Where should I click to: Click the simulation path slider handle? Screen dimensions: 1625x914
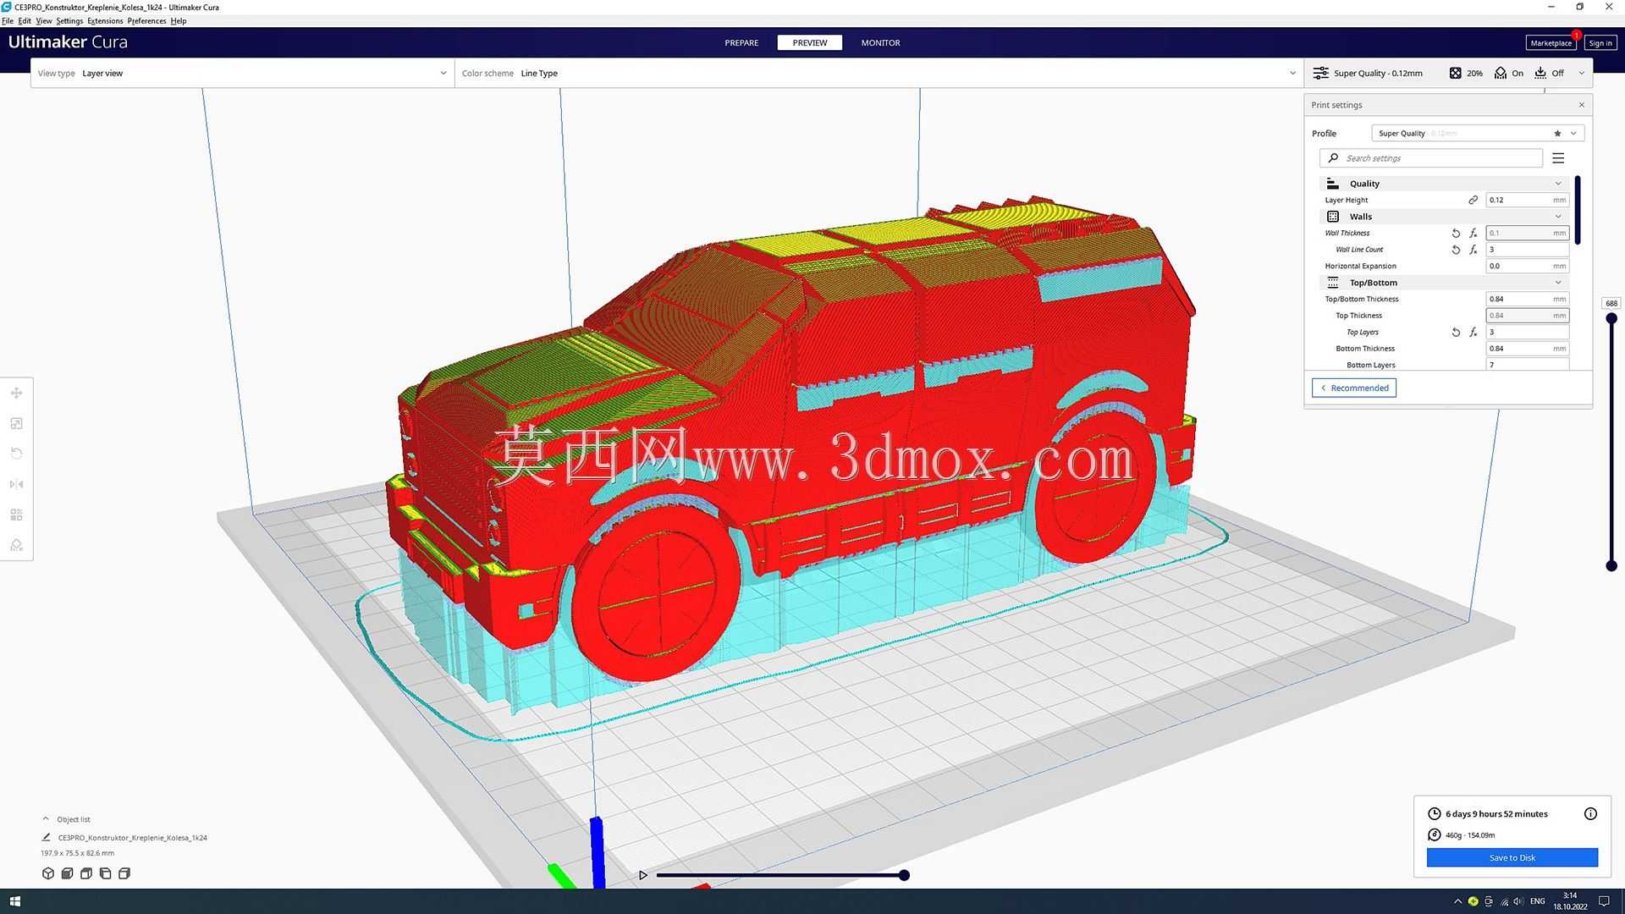[904, 875]
